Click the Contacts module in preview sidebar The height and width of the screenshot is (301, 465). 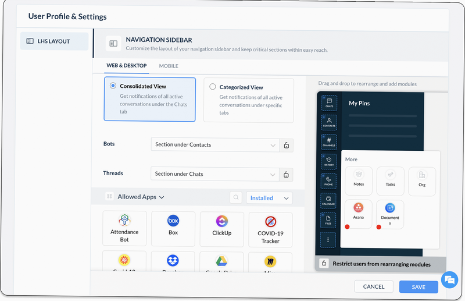click(x=329, y=122)
